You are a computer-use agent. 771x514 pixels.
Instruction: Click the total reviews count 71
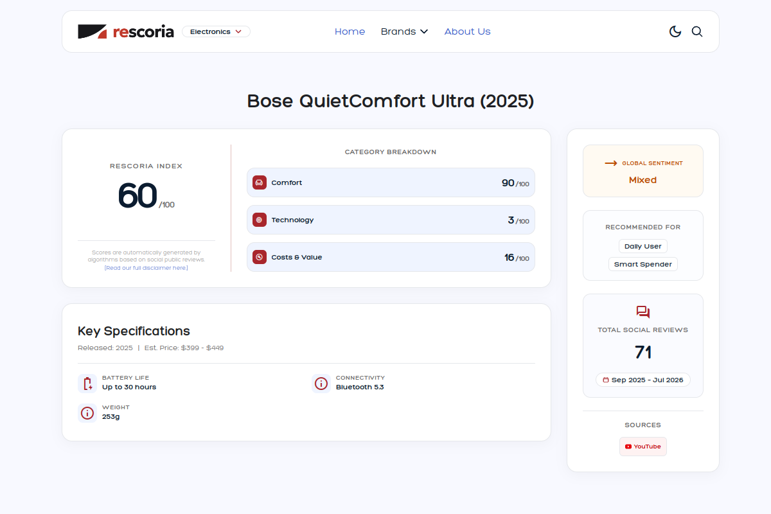tap(643, 352)
